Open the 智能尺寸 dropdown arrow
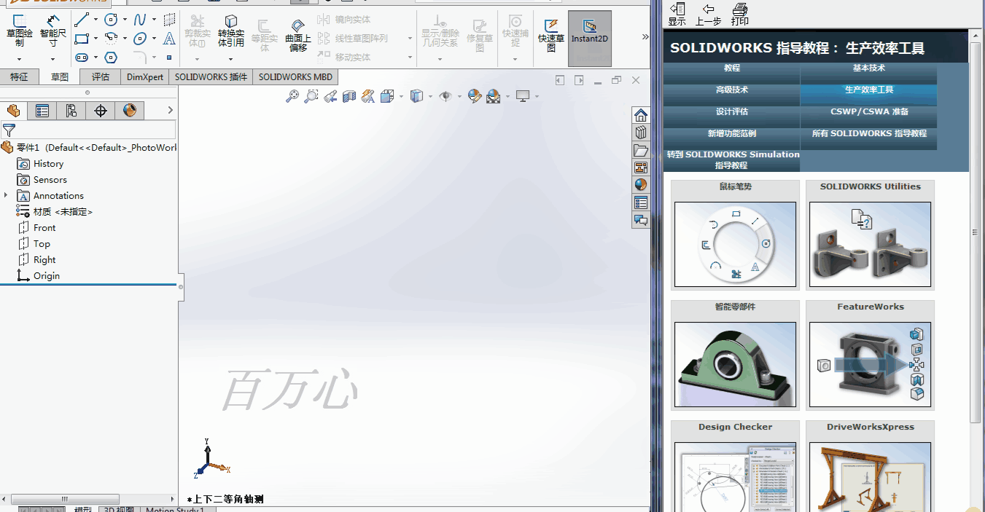This screenshot has width=985, height=512. [52, 59]
